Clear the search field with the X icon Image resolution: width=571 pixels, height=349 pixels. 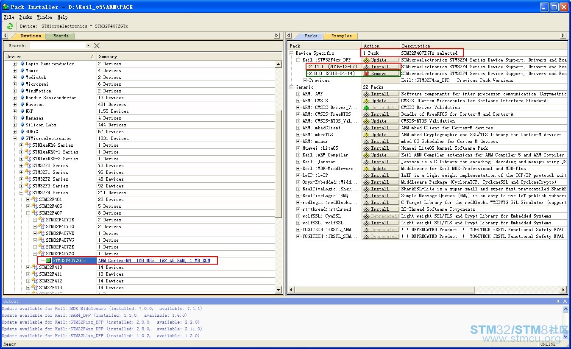(97, 45)
